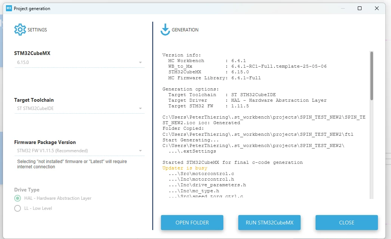Screen dimensions: 391x239
Task: Click the 'STM32CubeMX' settings heading label
Action: click(x=32, y=53)
